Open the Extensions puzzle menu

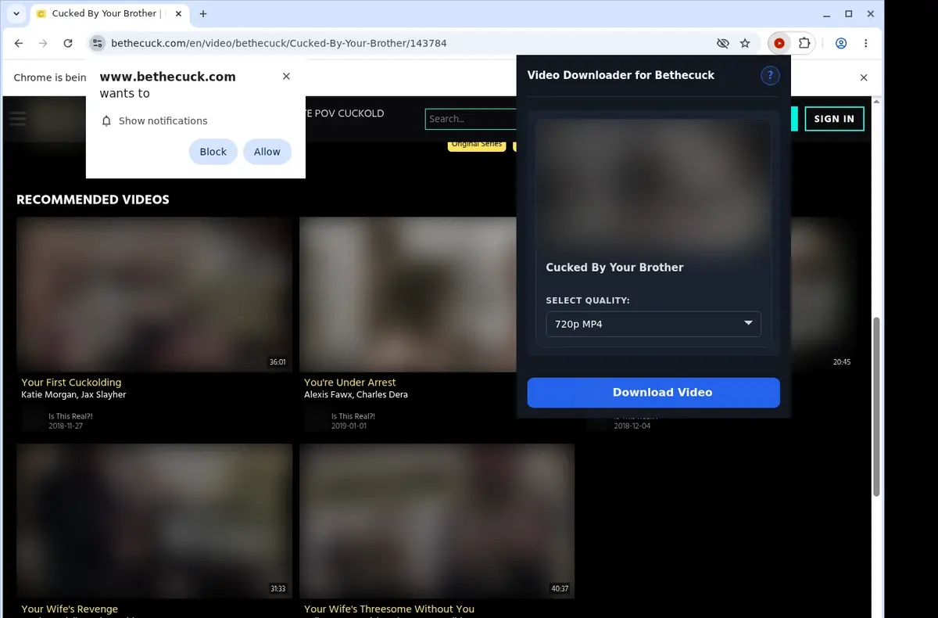804,43
